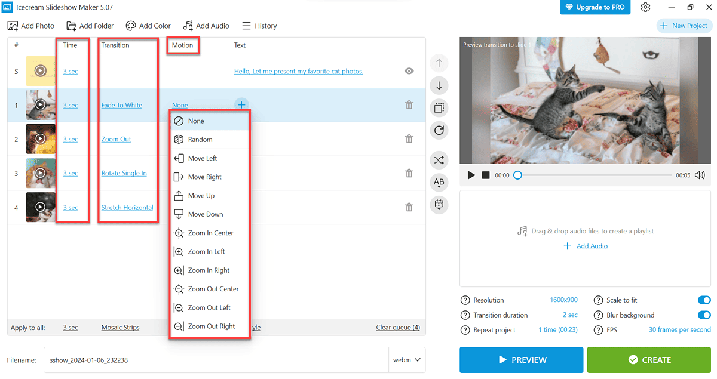Open the crop tool for the preview
Screen dimensions: 717x379
pos(439,107)
